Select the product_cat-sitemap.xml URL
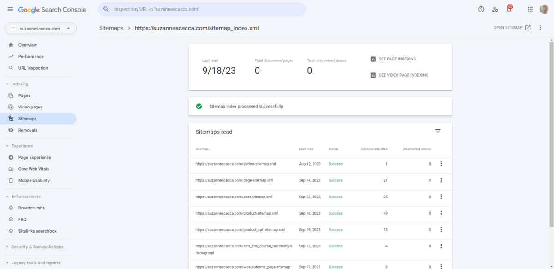 pos(240,230)
